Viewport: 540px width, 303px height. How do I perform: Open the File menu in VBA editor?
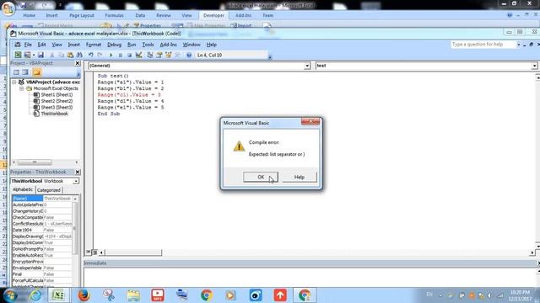(x=28, y=45)
